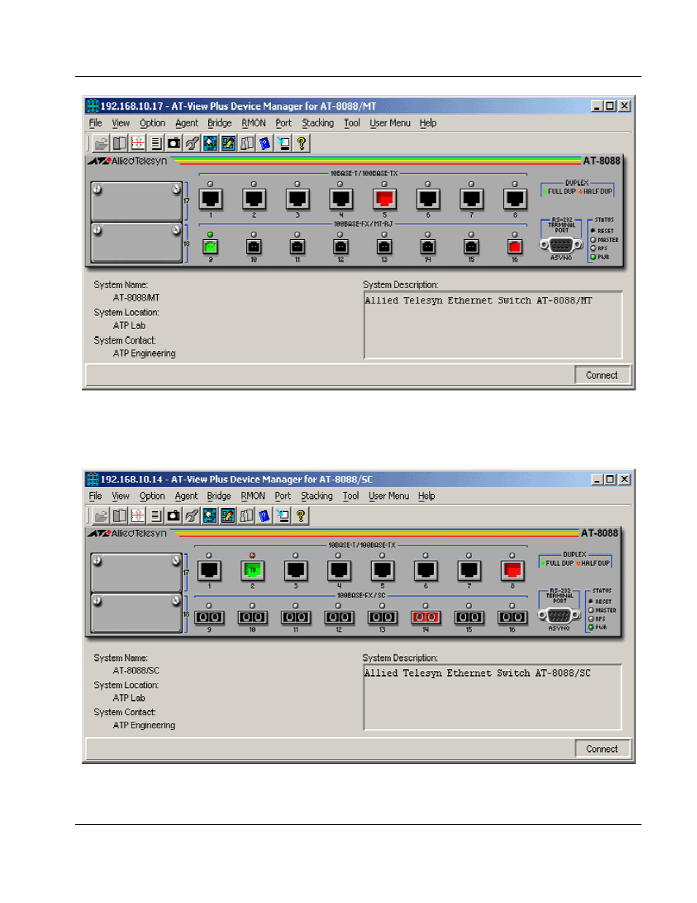
Task: Select fiber port 16 on AT-8088/SC switch
Action: [x=512, y=618]
